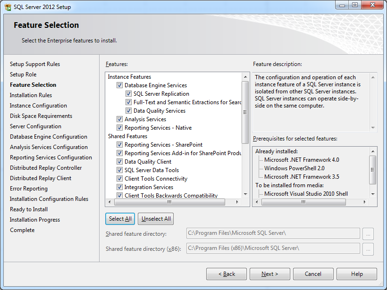Toggle Client Tools Connectivity checkbox

(x=120, y=179)
